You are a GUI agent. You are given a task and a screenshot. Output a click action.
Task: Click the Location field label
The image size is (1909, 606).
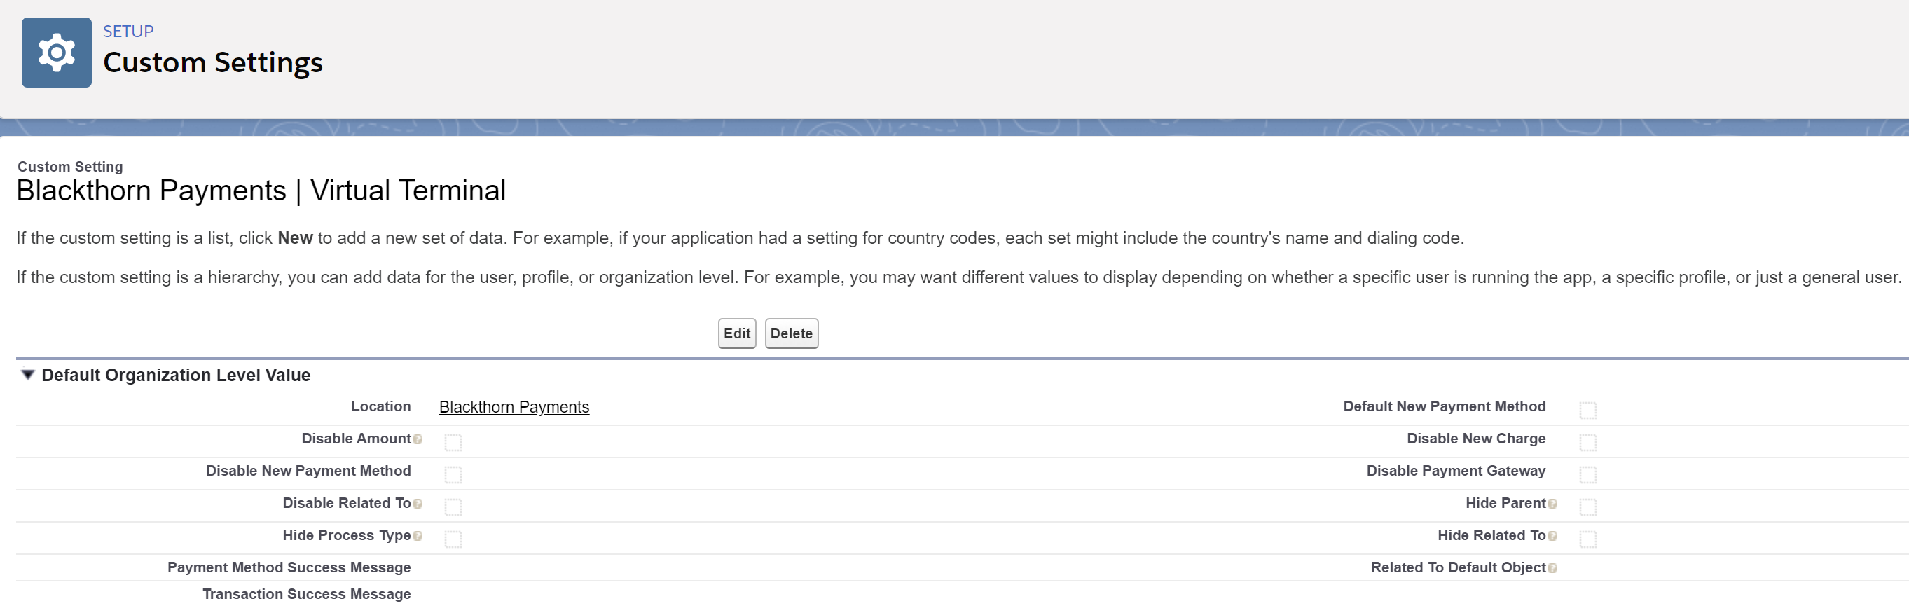[x=381, y=407]
